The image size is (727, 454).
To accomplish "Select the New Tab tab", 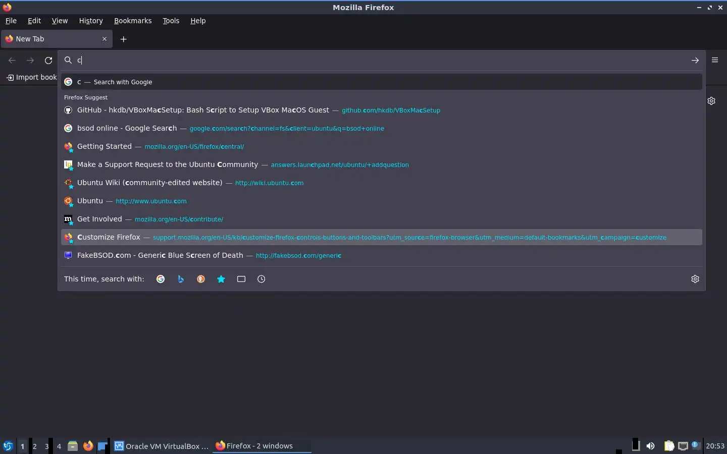I will click(x=57, y=39).
